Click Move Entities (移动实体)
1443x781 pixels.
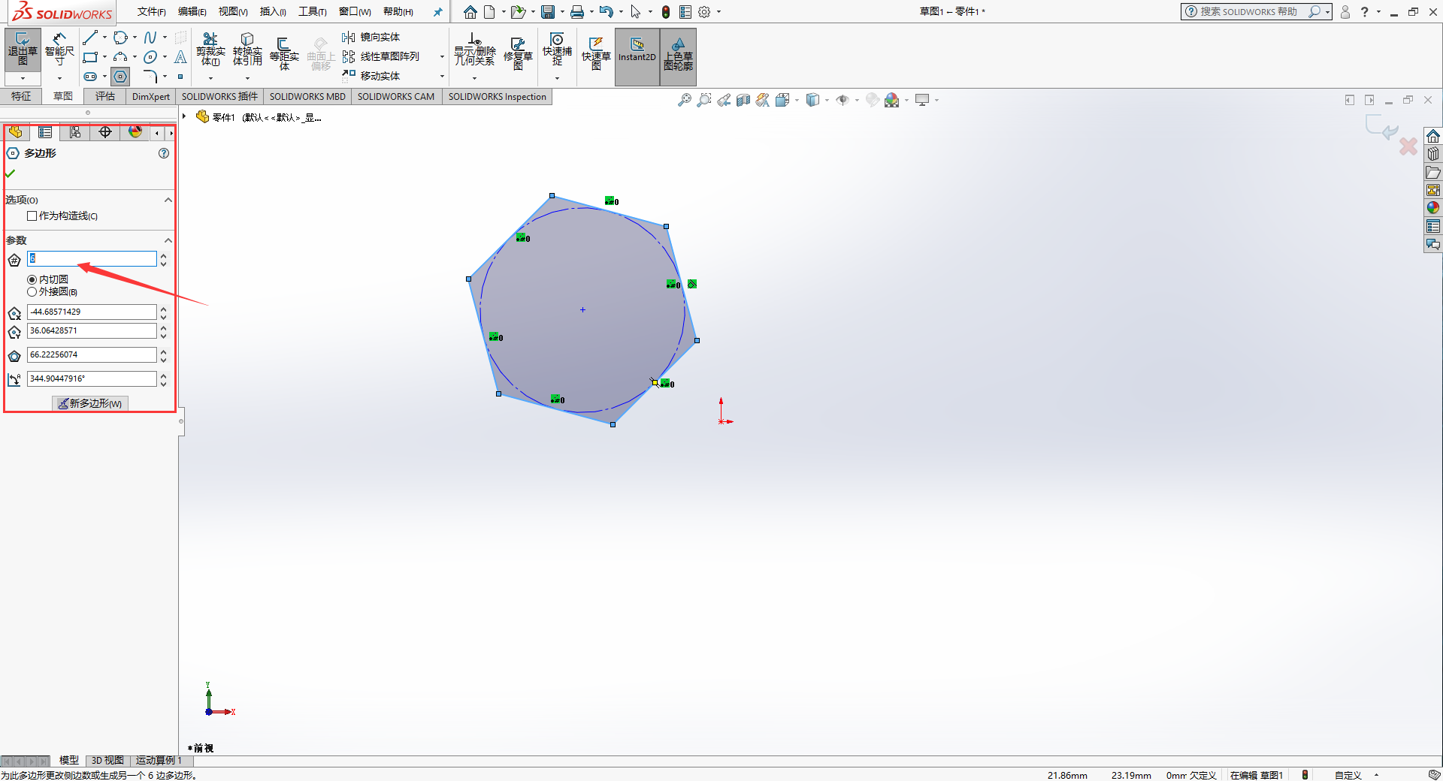click(371, 76)
